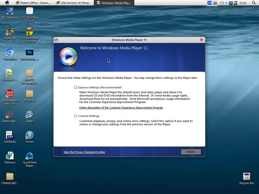Image resolution: width=259 pixels, height=194 pixels.
Task: Select the Installers folder icon
Action: point(30,96)
